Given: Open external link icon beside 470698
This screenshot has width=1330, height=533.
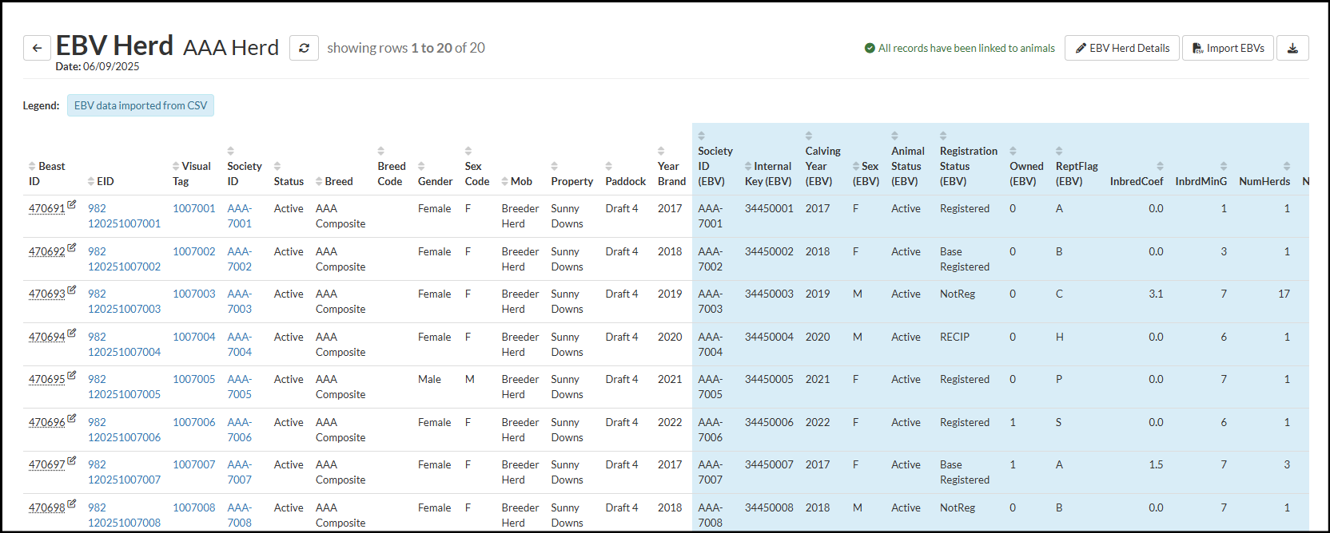Looking at the screenshot, I should 72,504.
